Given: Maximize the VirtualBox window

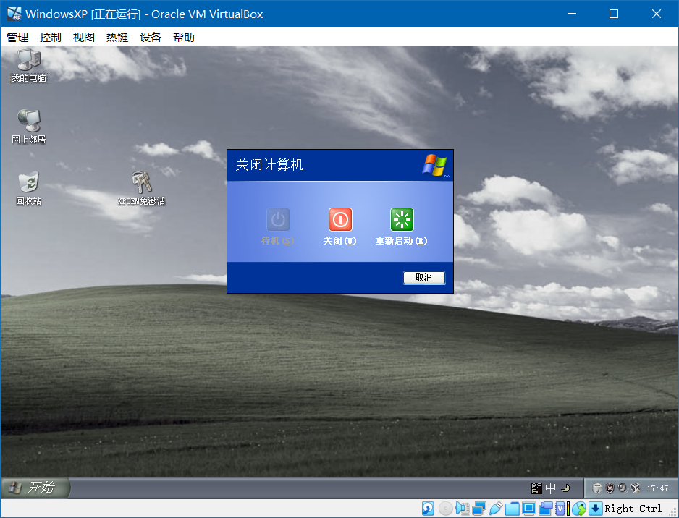Looking at the screenshot, I should (x=614, y=14).
